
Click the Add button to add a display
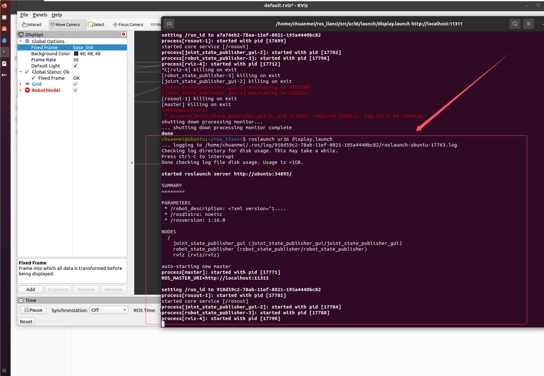[30, 289]
